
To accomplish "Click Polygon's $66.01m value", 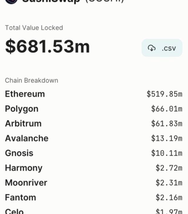I will coord(167,109).
